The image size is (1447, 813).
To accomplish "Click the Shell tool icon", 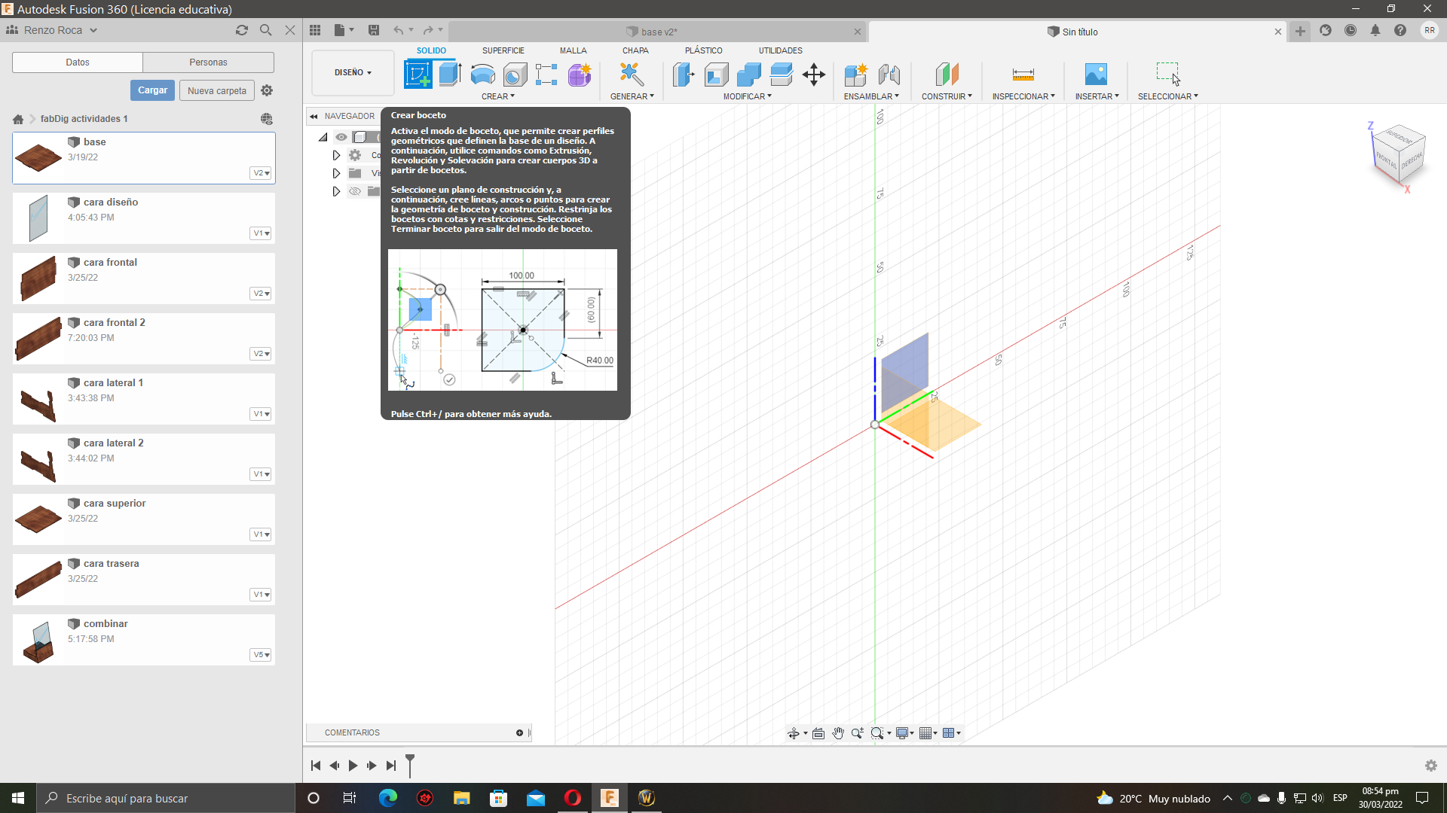I will point(716,75).
